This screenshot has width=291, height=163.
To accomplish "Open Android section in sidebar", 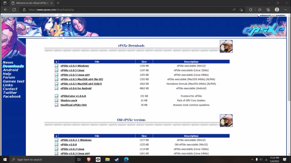I will coord(10,70).
